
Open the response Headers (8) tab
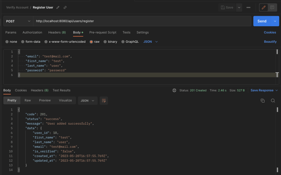tap(40, 90)
